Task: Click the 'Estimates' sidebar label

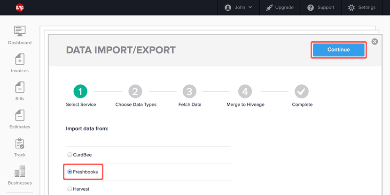Action: tap(20, 127)
